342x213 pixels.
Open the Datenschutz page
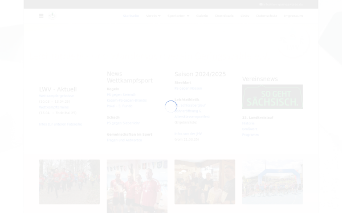tap(267, 16)
